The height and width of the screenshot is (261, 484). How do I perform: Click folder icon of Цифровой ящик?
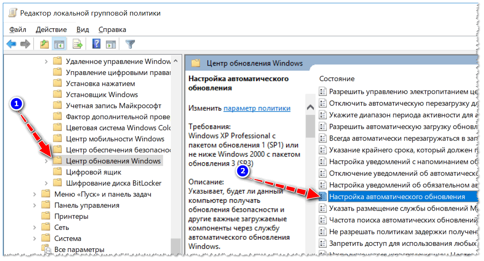point(57,172)
